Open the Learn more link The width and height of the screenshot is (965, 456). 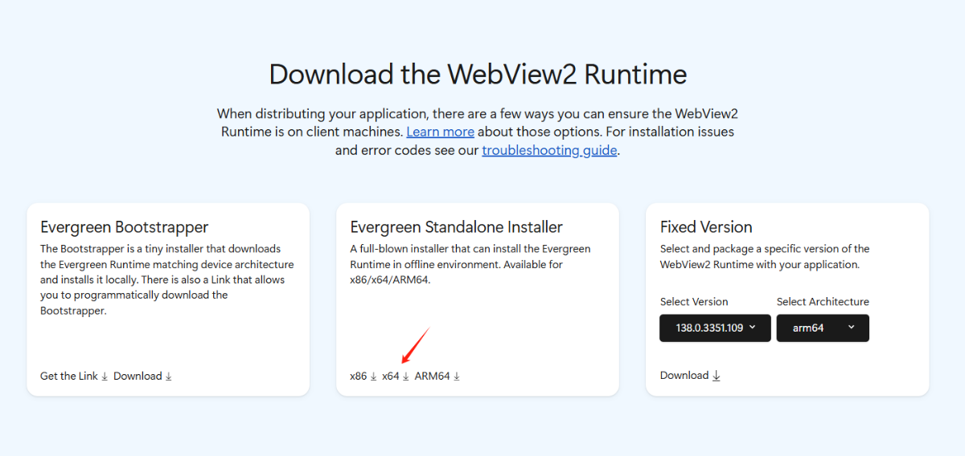pos(440,132)
